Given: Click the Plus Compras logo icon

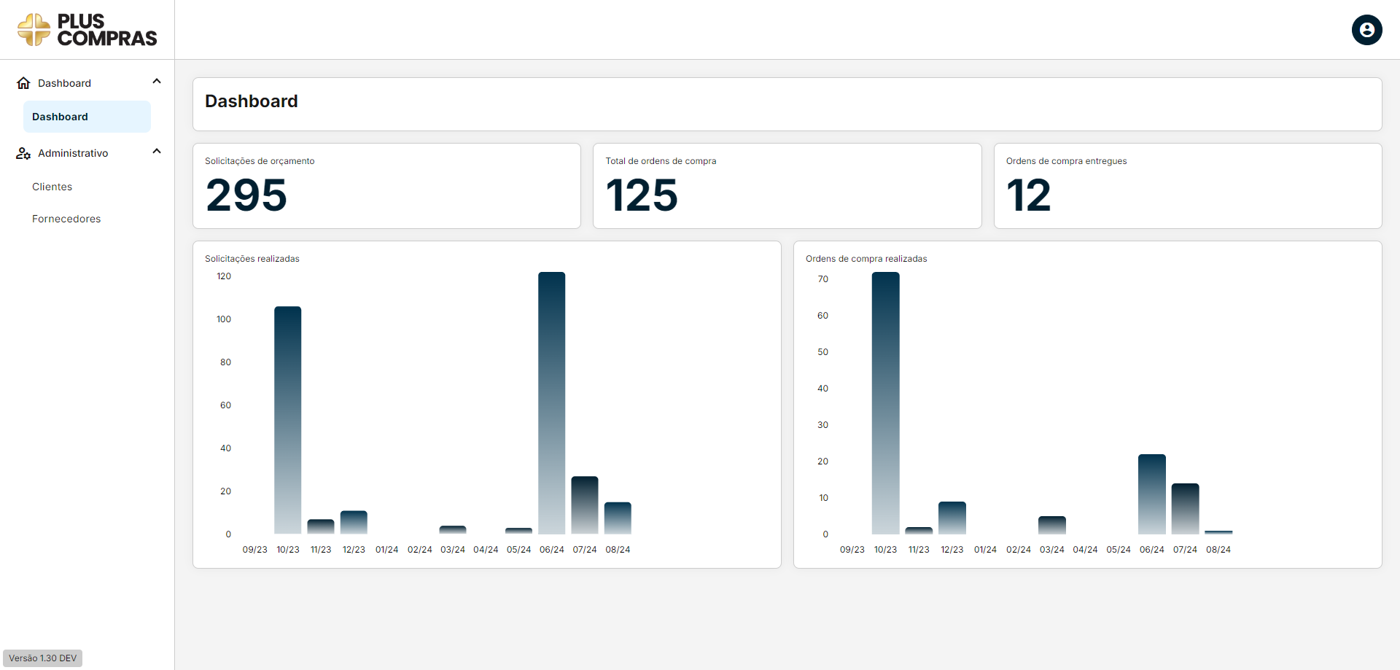Looking at the screenshot, I should (x=32, y=29).
